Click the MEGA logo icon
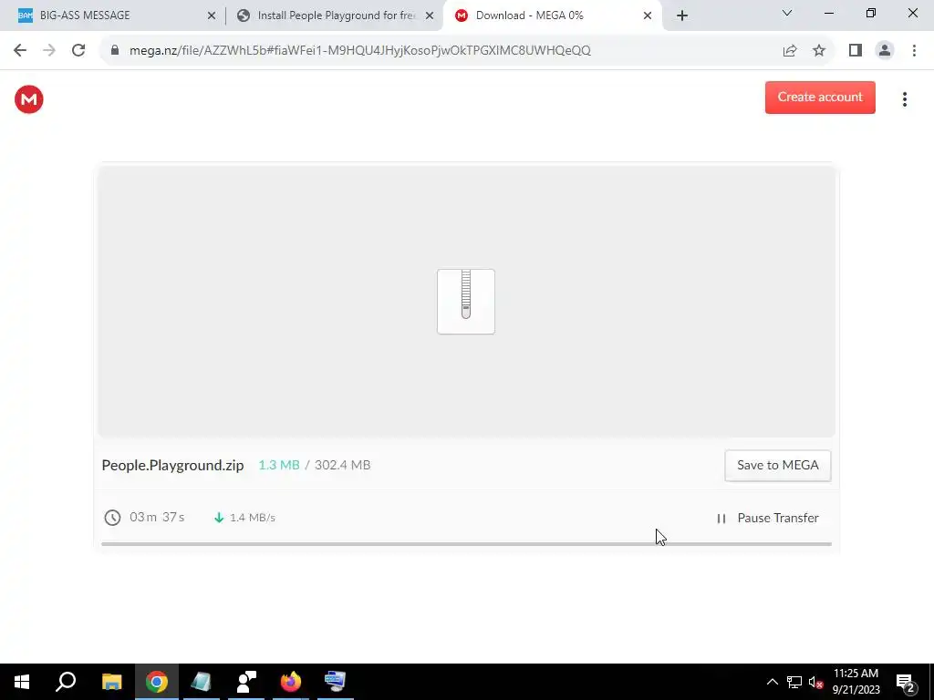 (x=28, y=99)
